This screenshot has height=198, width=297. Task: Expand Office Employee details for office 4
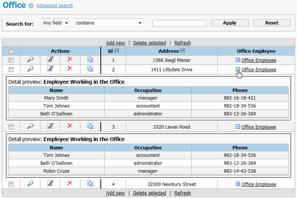coord(238,184)
